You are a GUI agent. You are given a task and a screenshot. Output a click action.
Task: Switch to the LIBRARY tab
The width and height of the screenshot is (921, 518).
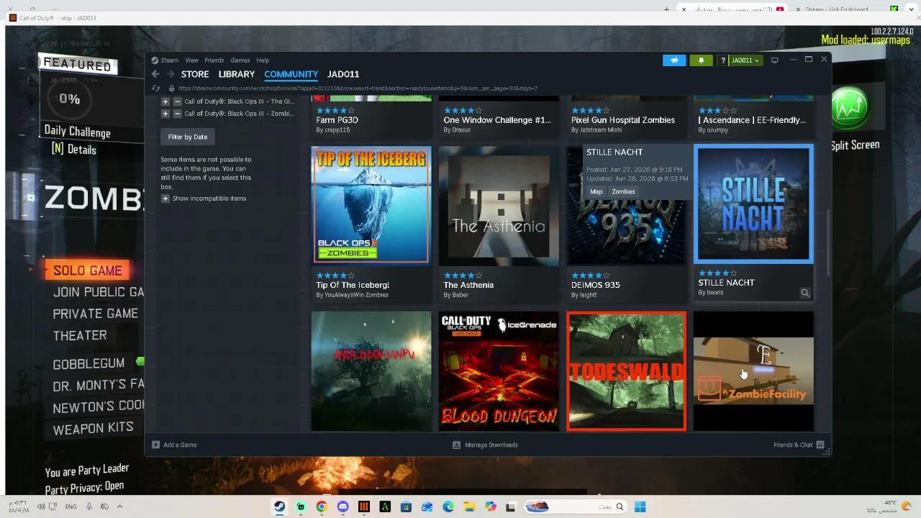click(237, 74)
